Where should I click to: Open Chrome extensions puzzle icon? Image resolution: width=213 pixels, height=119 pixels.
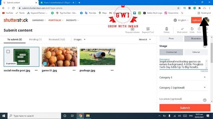click(x=200, y=8)
